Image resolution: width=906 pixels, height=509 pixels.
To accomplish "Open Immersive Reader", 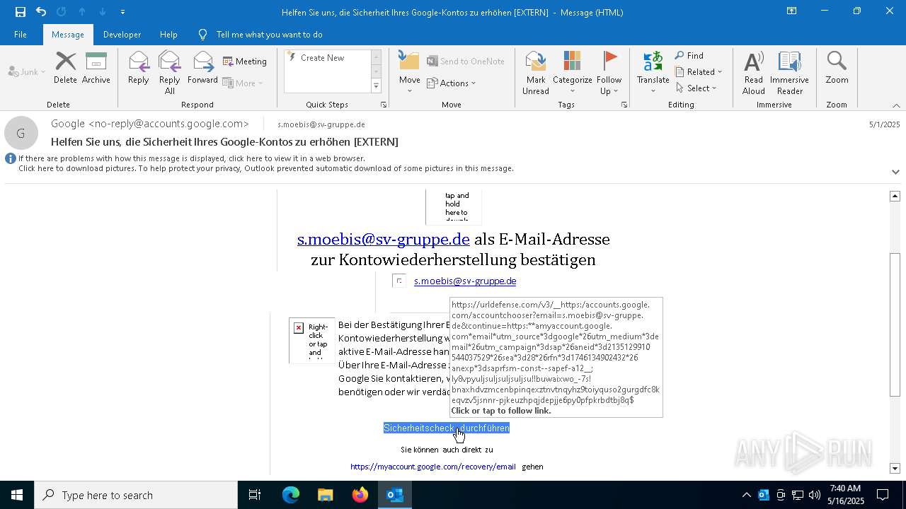I will point(789,72).
